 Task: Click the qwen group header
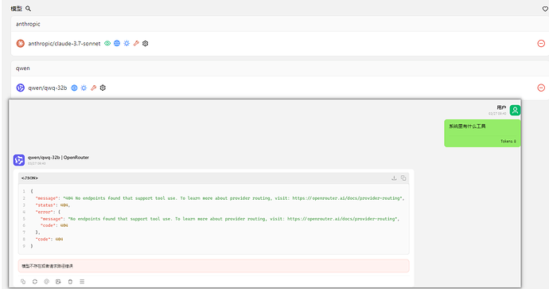(x=279, y=68)
